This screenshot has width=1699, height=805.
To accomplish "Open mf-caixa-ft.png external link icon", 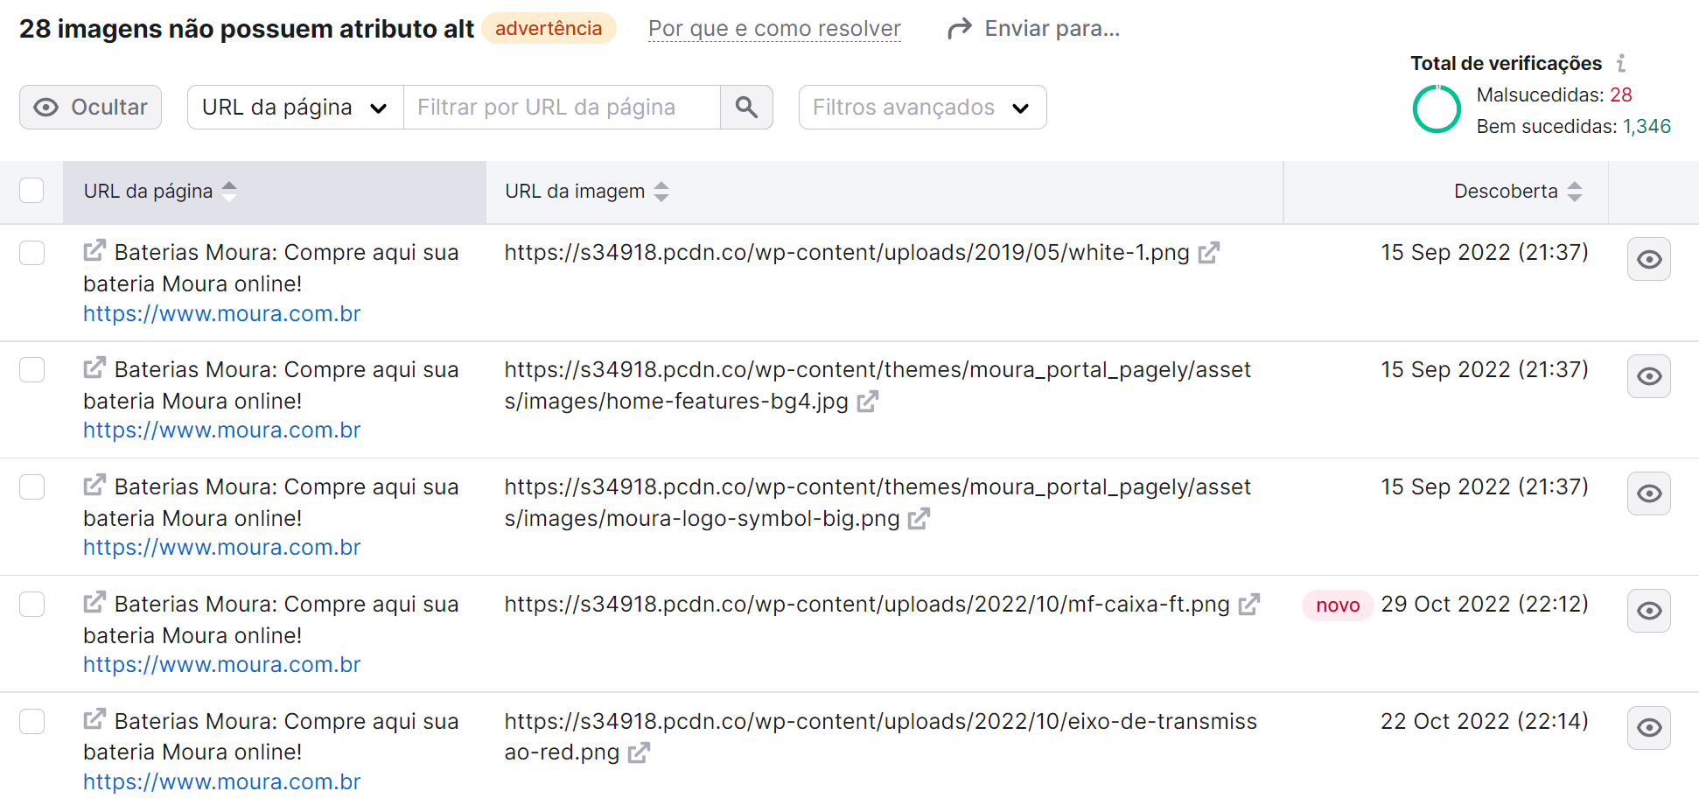I will [x=1248, y=605].
